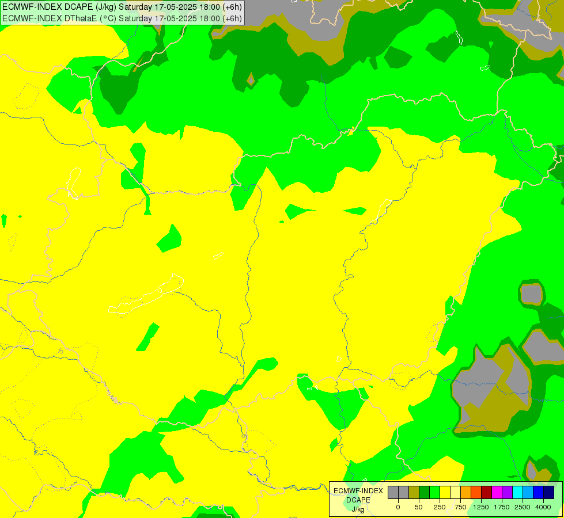Click the pure blue legend swatch
Viewport: 564px width, 518px height.
[539, 493]
